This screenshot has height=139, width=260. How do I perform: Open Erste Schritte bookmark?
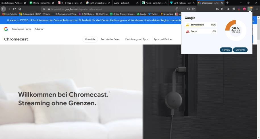pyautogui.click(x=10, y=14)
